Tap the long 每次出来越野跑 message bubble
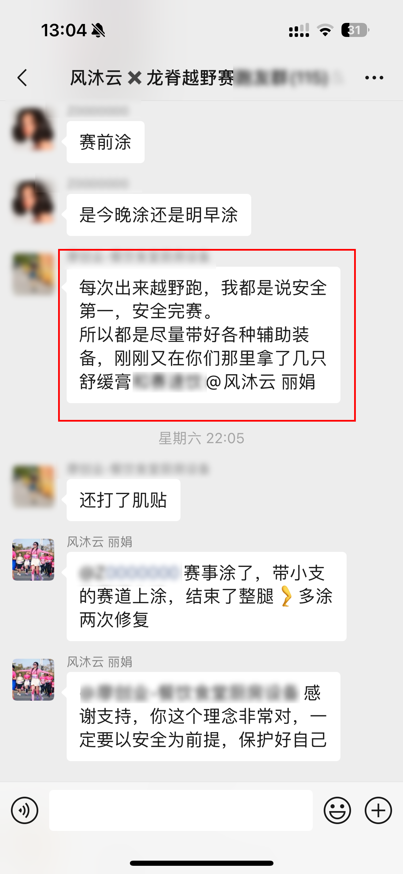 (x=203, y=335)
